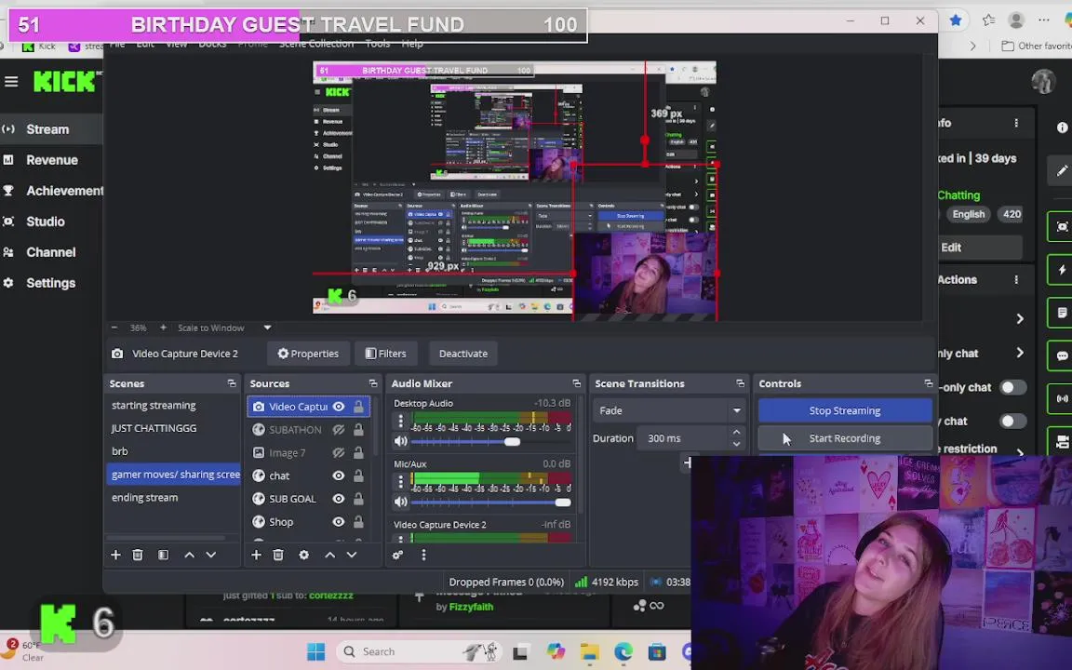Click the lightning bolt quick action icon

(1061, 270)
